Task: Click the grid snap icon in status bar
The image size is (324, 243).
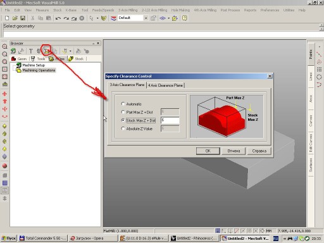Action: [x=218, y=231]
